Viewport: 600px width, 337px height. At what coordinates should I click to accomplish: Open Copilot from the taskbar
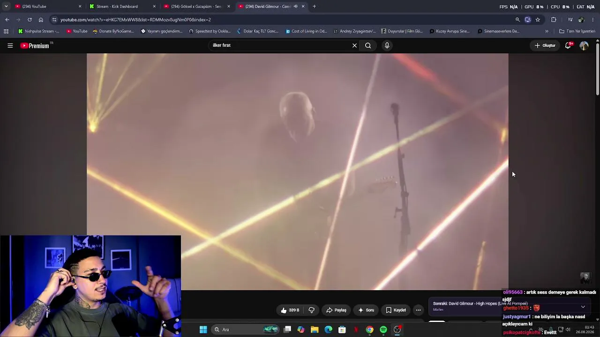[x=301, y=330]
